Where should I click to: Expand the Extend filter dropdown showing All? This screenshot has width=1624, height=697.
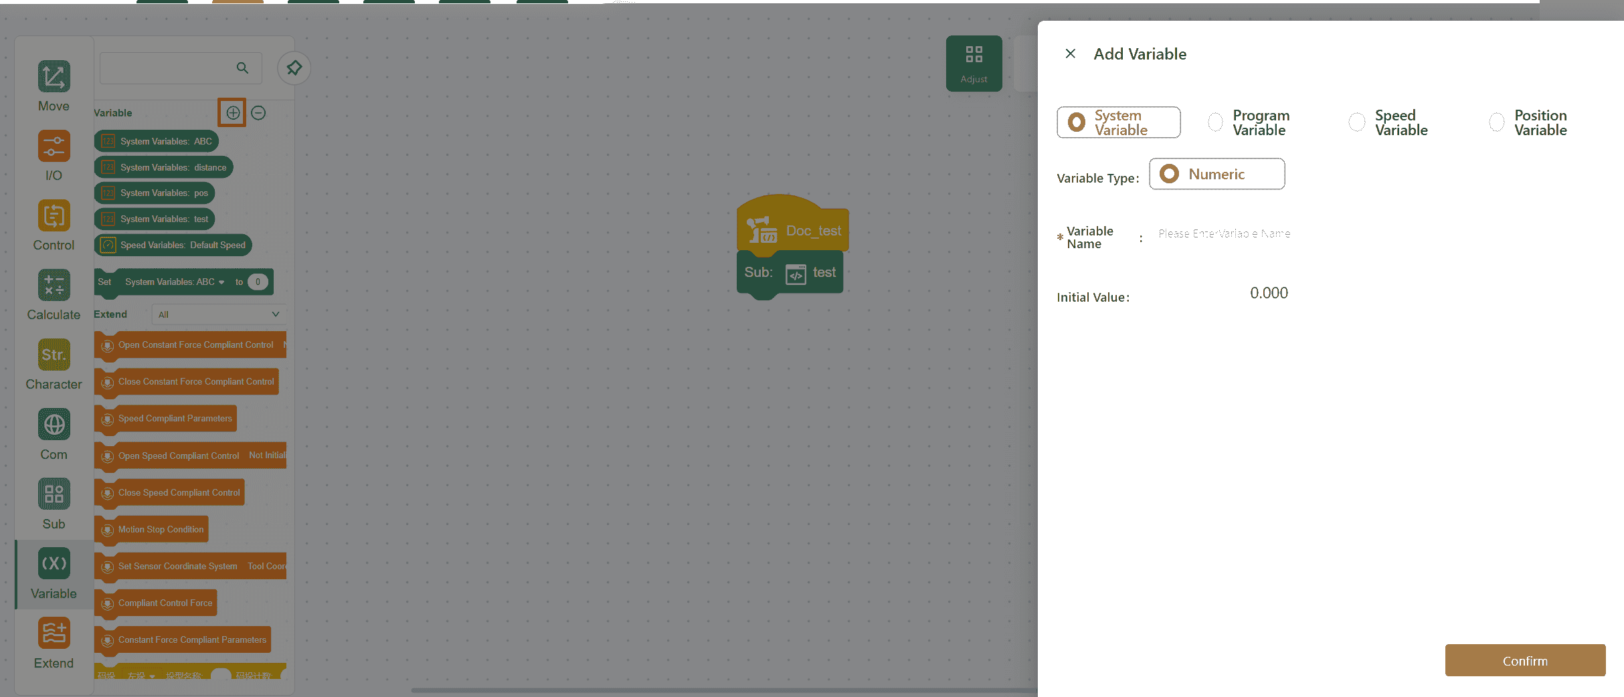click(219, 314)
